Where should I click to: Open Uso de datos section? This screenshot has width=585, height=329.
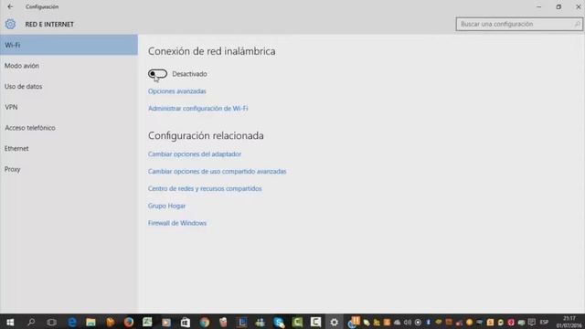click(x=69, y=86)
